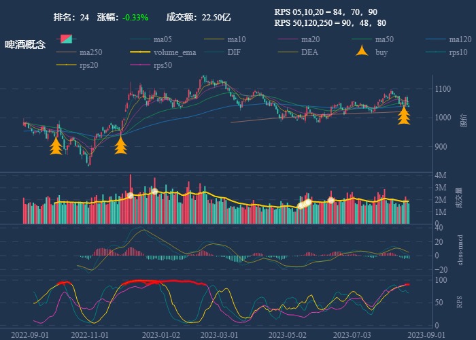Click the second glowing dot on the volume chart

(x=154, y=191)
